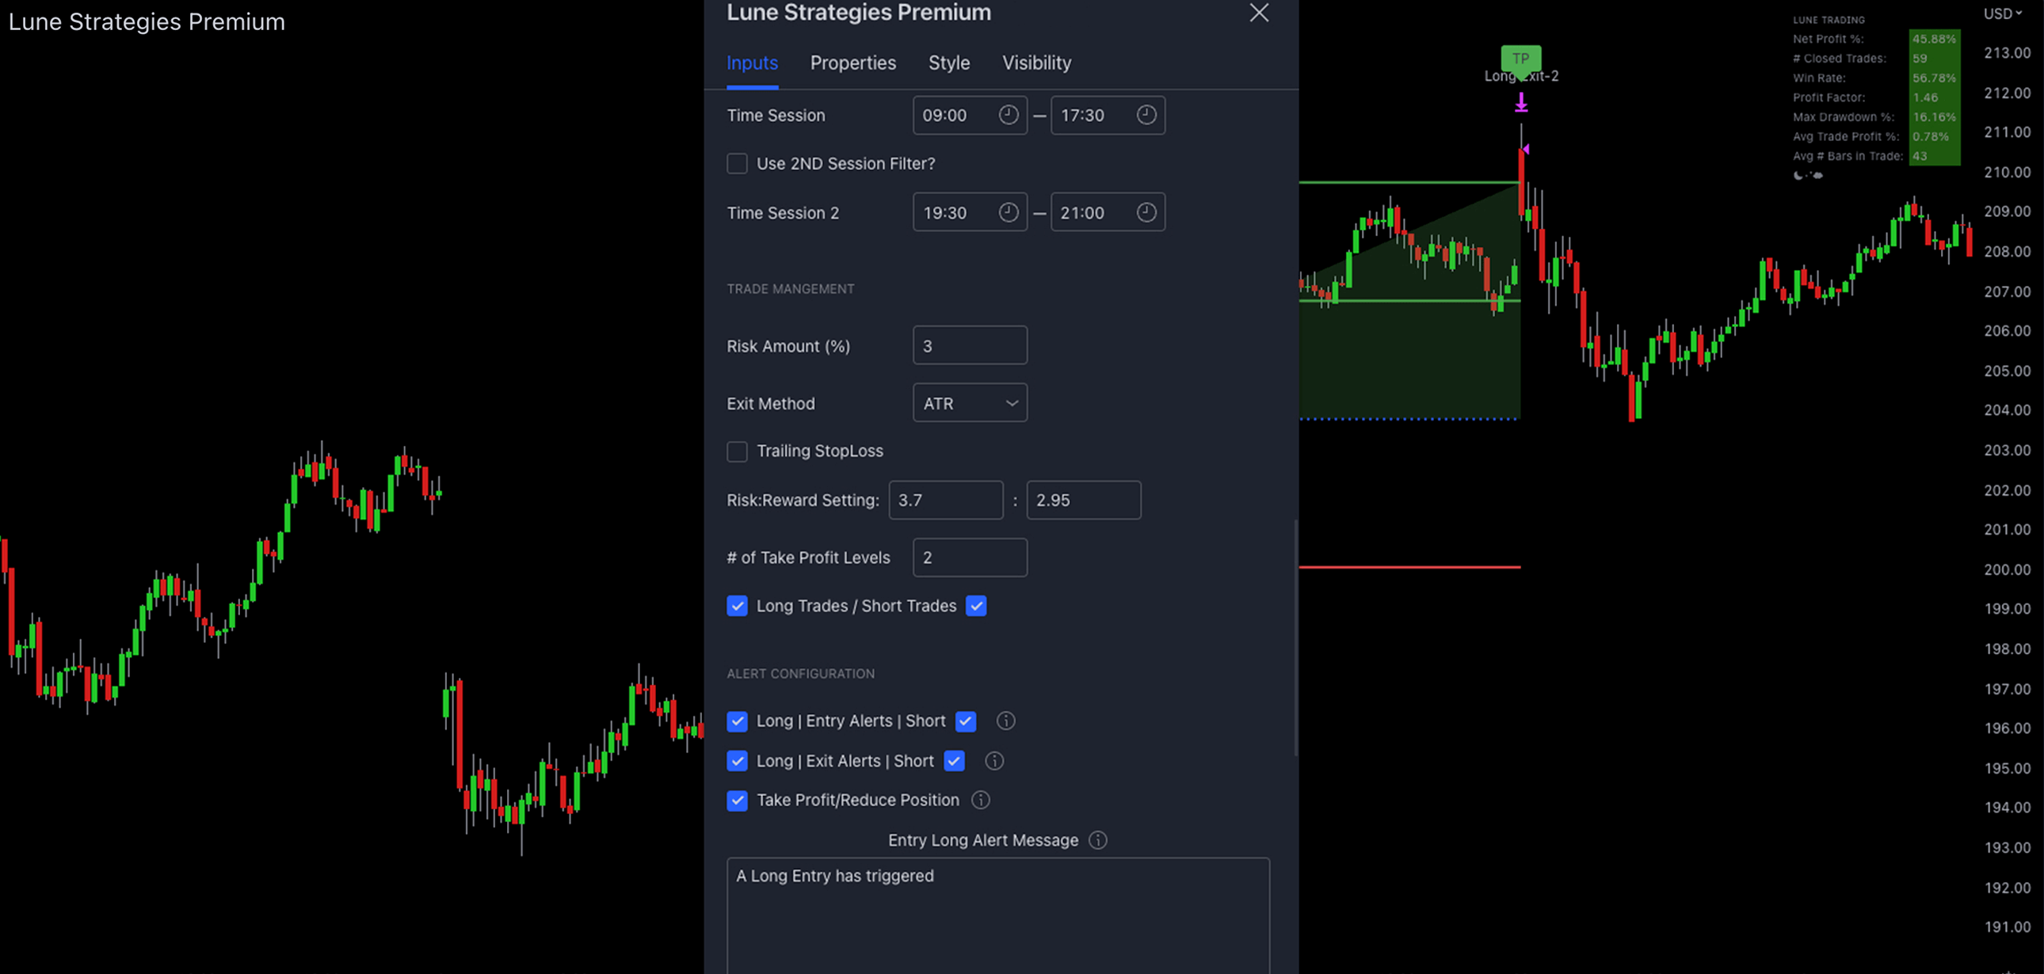Click clock icon in Time Session start field
This screenshot has height=974, width=2044.
tap(1008, 115)
